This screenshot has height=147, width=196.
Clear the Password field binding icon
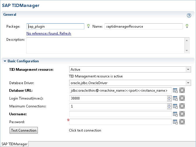coord(182,122)
